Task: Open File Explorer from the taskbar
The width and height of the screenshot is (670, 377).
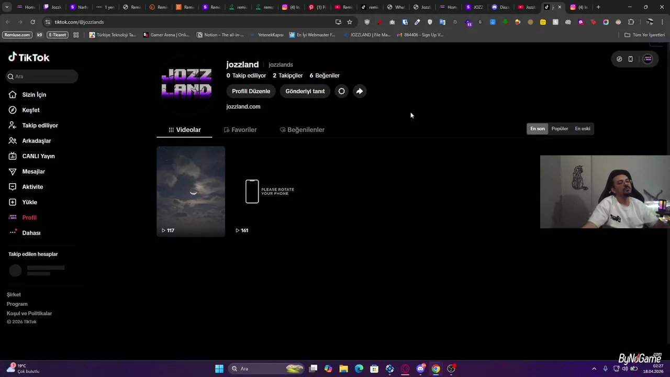Action: 343,369
